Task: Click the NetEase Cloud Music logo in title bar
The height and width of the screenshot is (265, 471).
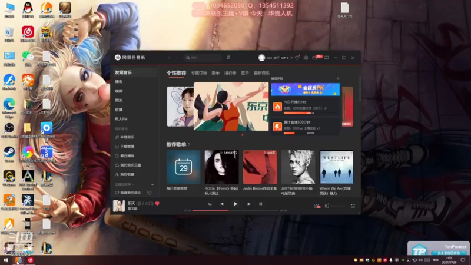Action: [x=130, y=57]
